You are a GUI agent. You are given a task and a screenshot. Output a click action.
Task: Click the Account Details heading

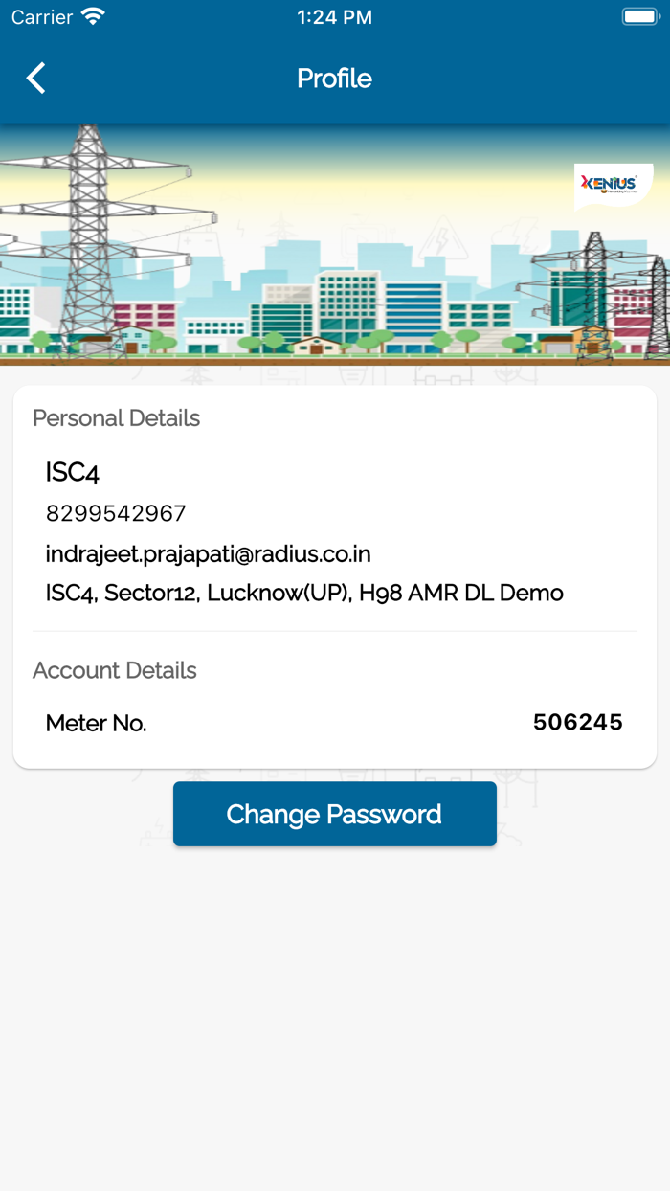[x=115, y=670]
